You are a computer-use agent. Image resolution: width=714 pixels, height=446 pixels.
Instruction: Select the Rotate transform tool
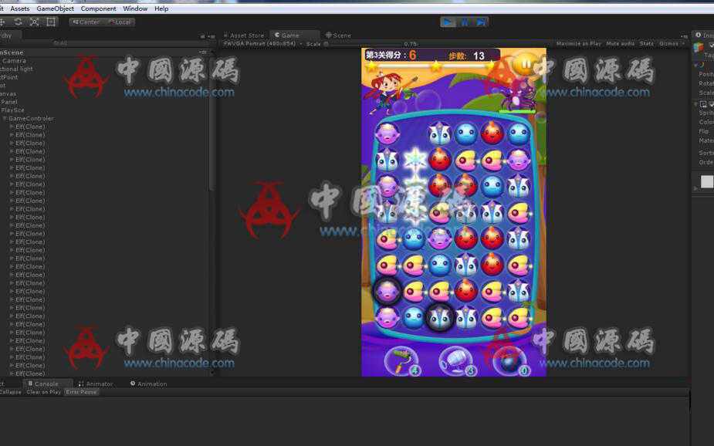click(x=19, y=22)
